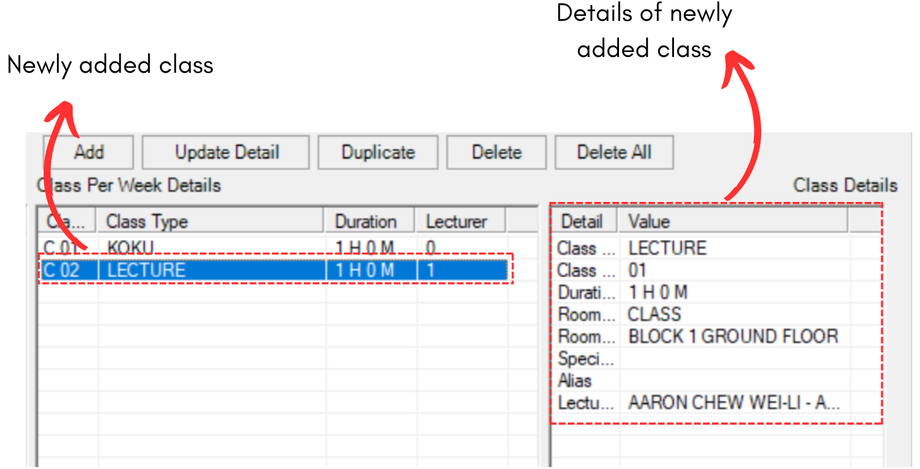Click the Value column header
920x469 pixels.
pyautogui.click(x=733, y=222)
